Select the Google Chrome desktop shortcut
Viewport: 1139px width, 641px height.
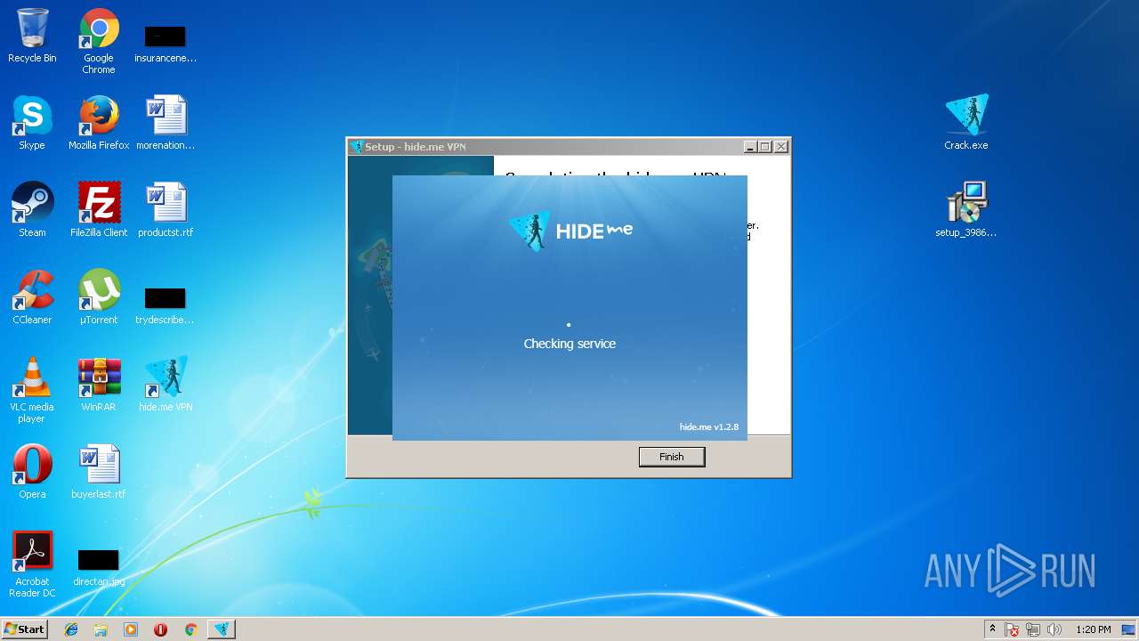pos(99,41)
